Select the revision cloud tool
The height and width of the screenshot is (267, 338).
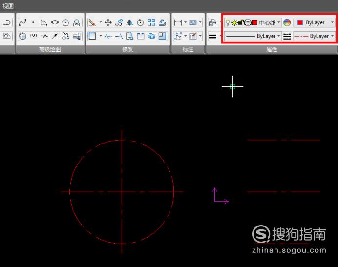(66, 36)
